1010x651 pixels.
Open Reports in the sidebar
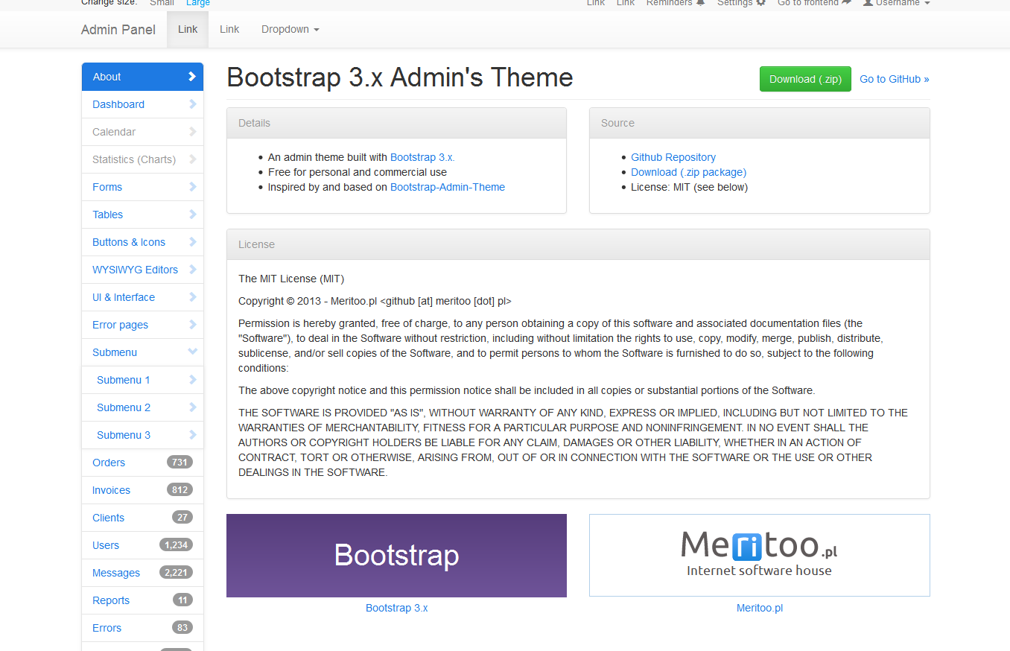coord(142,600)
